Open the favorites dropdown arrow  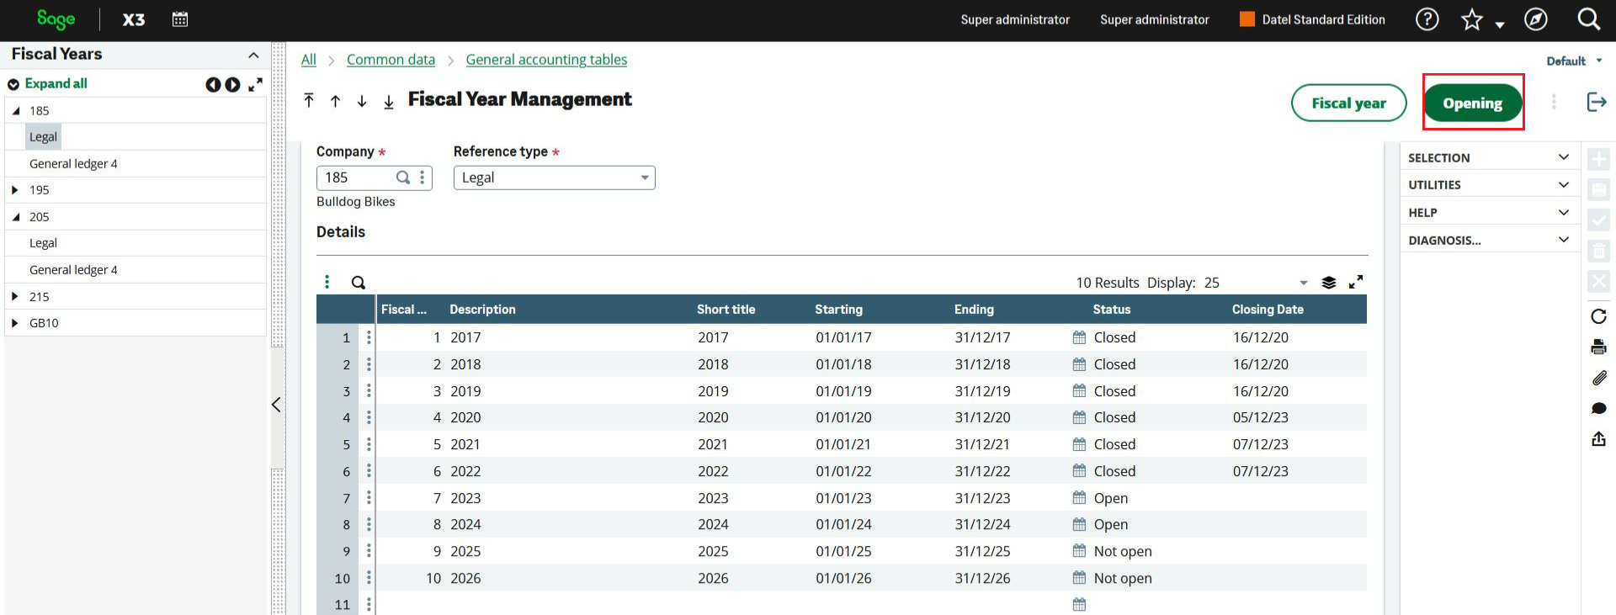click(1500, 25)
